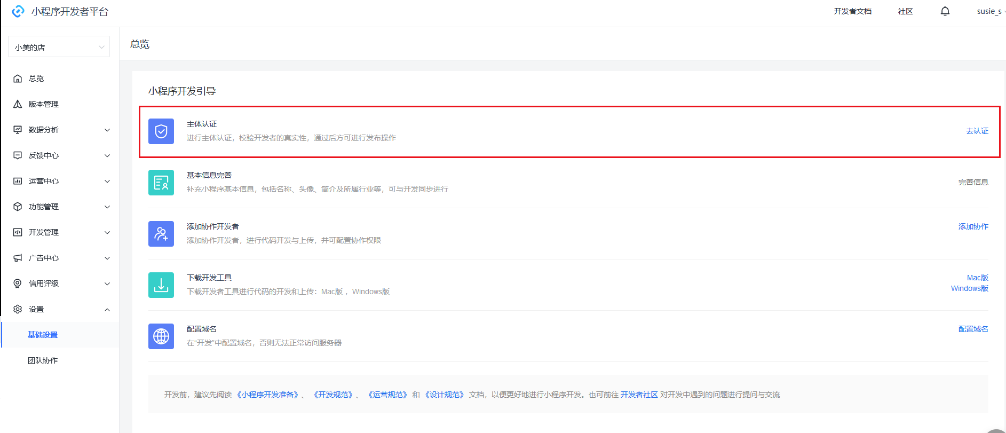Click the 小程序开发引导 heading
This screenshot has height=433, width=1006.
(x=182, y=91)
